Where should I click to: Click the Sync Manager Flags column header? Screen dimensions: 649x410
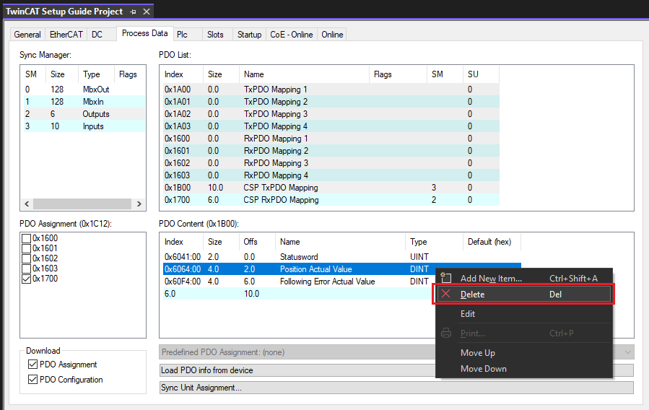click(x=129, y=74)
